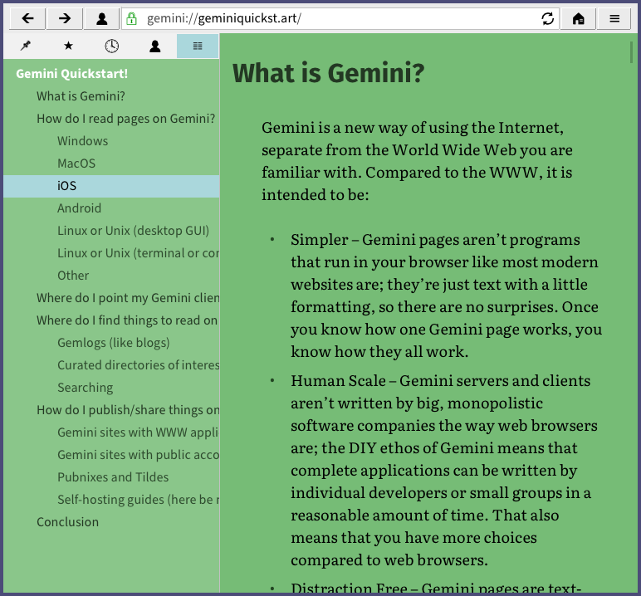Image resolution: width=641 pixels, height=596 pixels.
Task: Click the gemini://geminiquickst.art/ URL field
Action: tap(332, 18)
